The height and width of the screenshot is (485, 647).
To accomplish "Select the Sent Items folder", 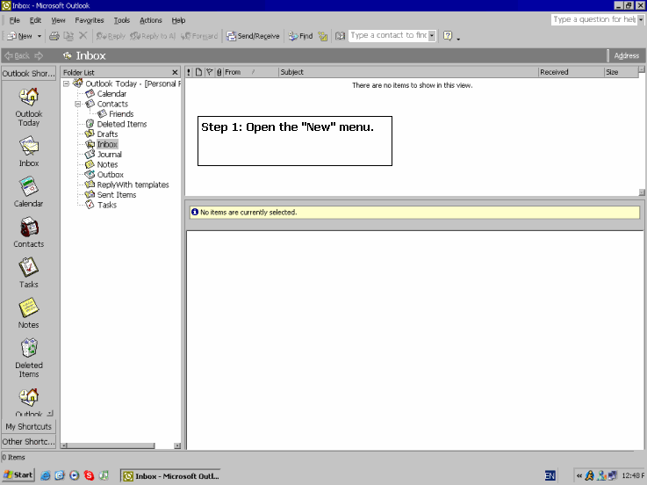I will [x=117, y=195].
